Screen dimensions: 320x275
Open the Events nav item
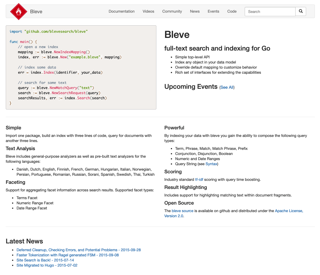click(x=213, y=11)
